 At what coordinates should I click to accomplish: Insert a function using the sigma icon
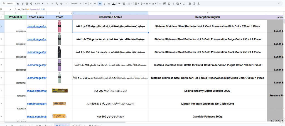click(x=184, y=4)
